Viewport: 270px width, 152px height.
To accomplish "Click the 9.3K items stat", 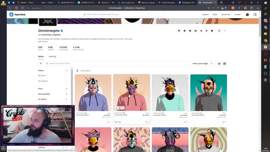I will [x=40, y=48].
